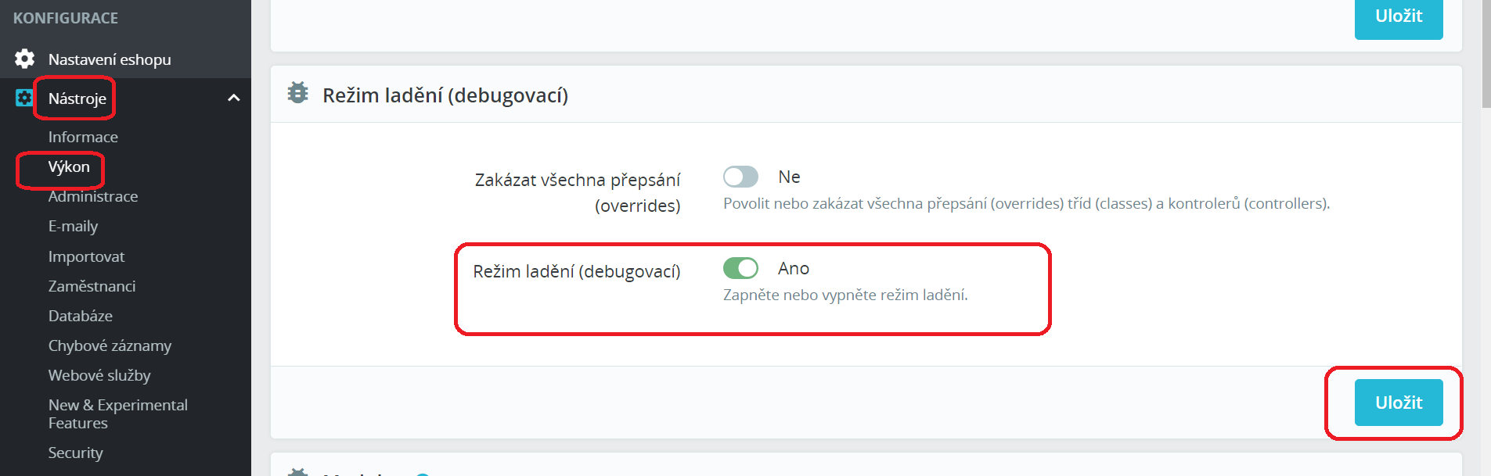The image size is (1491, 476).
Task: Click the bug icon in the debug header
Action: (297, 93)
